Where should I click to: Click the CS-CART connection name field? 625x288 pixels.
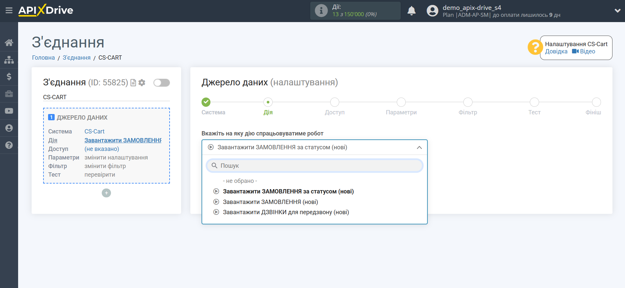point(106,97)
